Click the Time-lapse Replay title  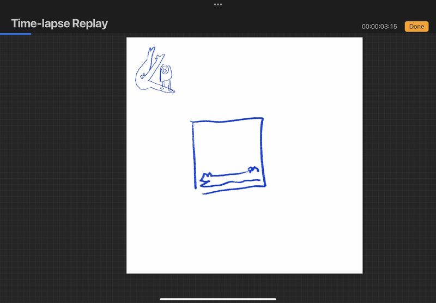click(59, 23)
